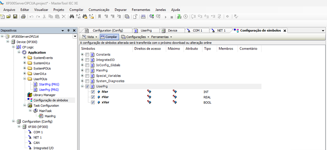The height and width of the screenshot is (150, 327).
Task: Open the Vista dropdown button
Action: click(90, 37)
